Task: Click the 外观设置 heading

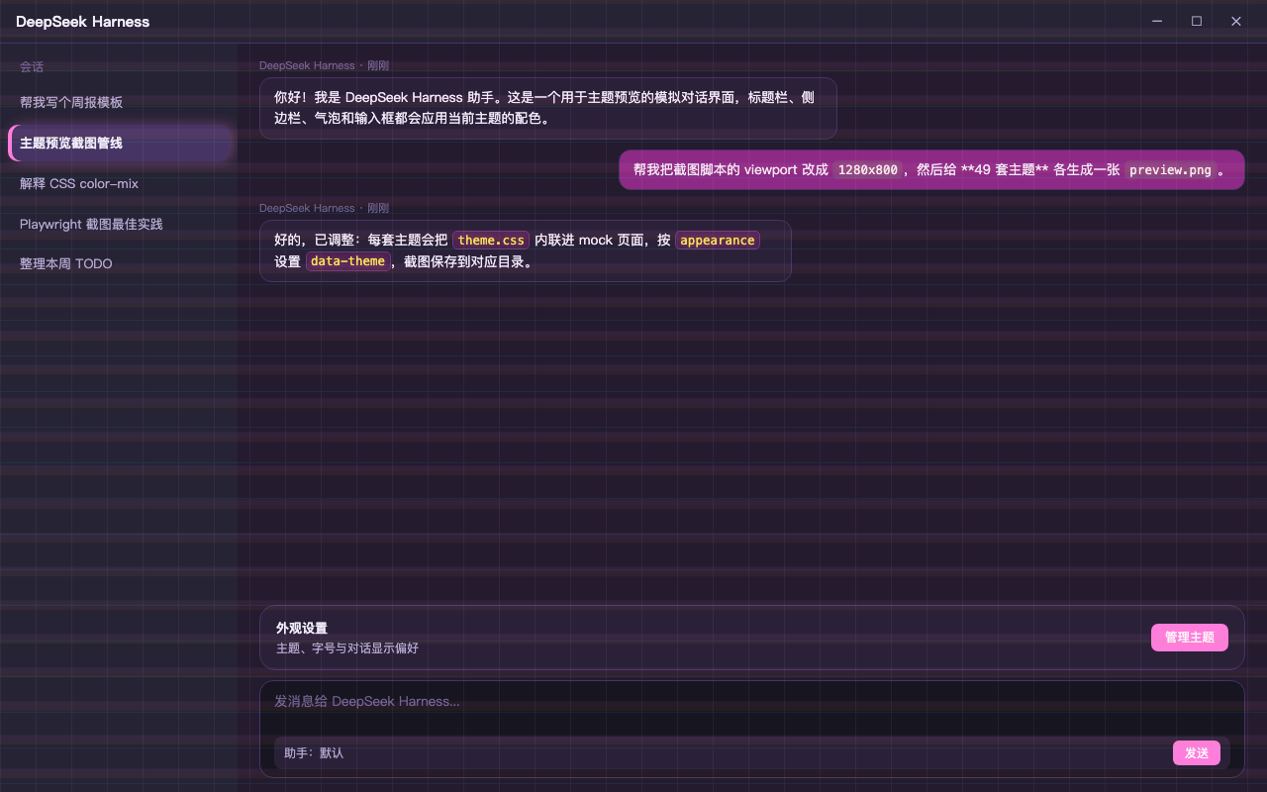Action: (302, 628)
